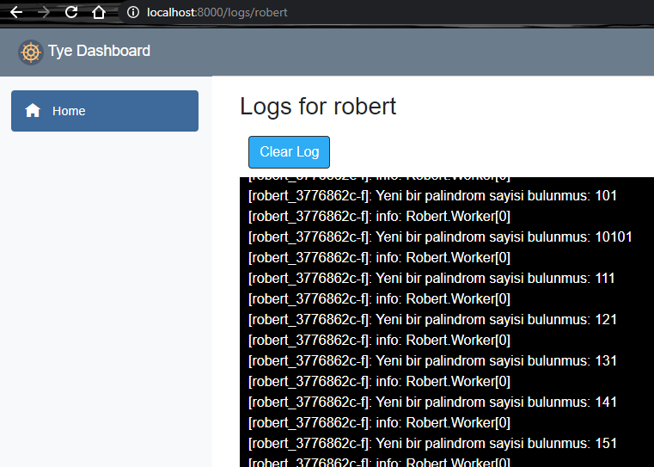Image resolution: width=654 pixels, height=467 pixels.
Task: Click the browser forward arrow
Action: tap(44, 12)
